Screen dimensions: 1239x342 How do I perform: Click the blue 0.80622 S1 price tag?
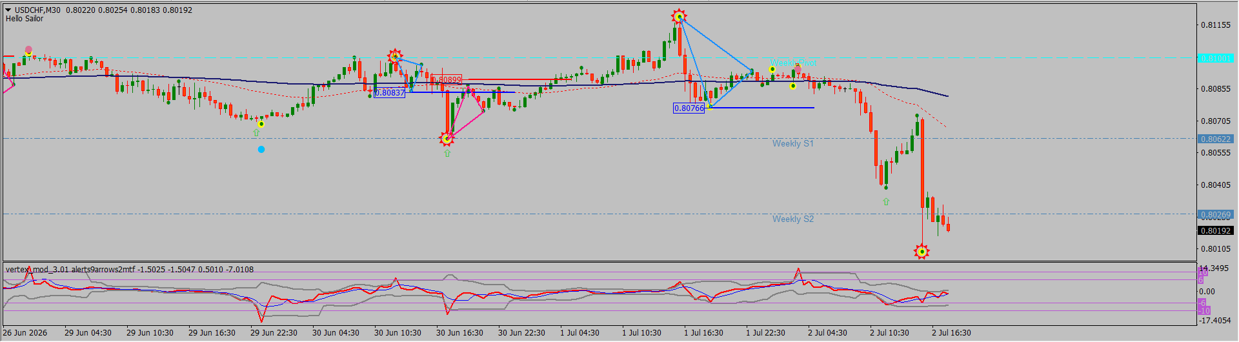[1216, 139]
